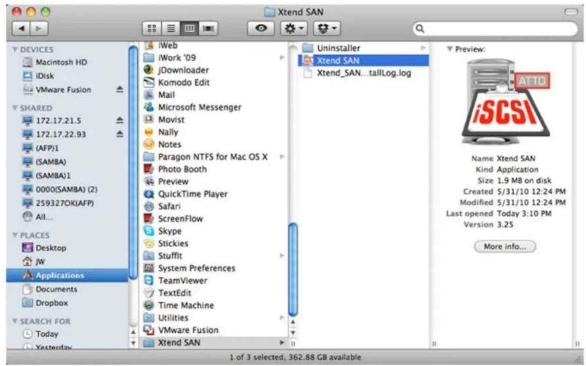Click the sidebar scroll down arrow

tap(133, 343)
